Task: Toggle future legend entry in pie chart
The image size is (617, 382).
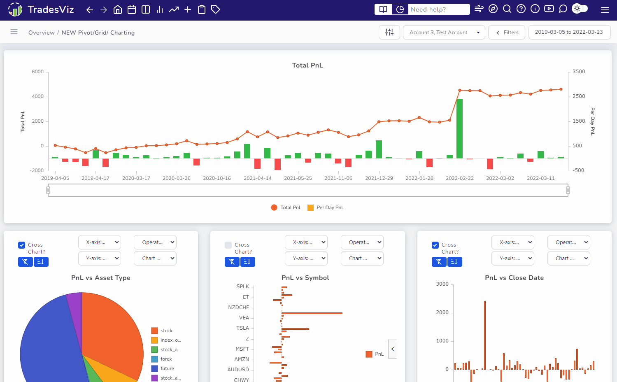Action: tap(163, 368)
